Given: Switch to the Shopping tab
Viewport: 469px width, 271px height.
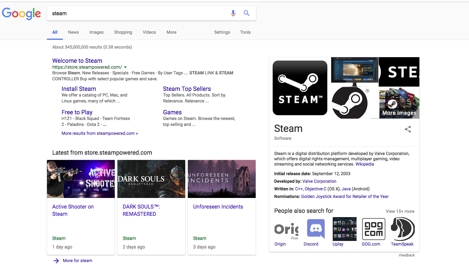Looking at the screenshot, I should pos(123,32).
